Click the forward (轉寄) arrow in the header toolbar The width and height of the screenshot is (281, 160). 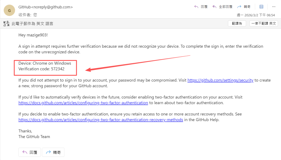click(x=239, y=7)
